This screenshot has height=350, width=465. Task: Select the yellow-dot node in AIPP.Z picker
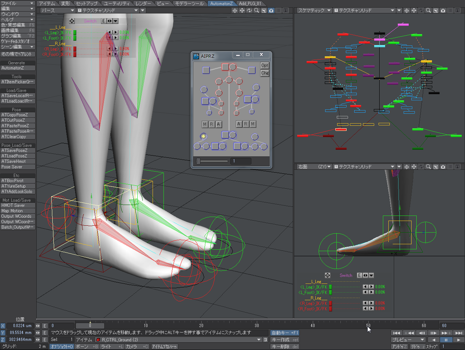203,137
